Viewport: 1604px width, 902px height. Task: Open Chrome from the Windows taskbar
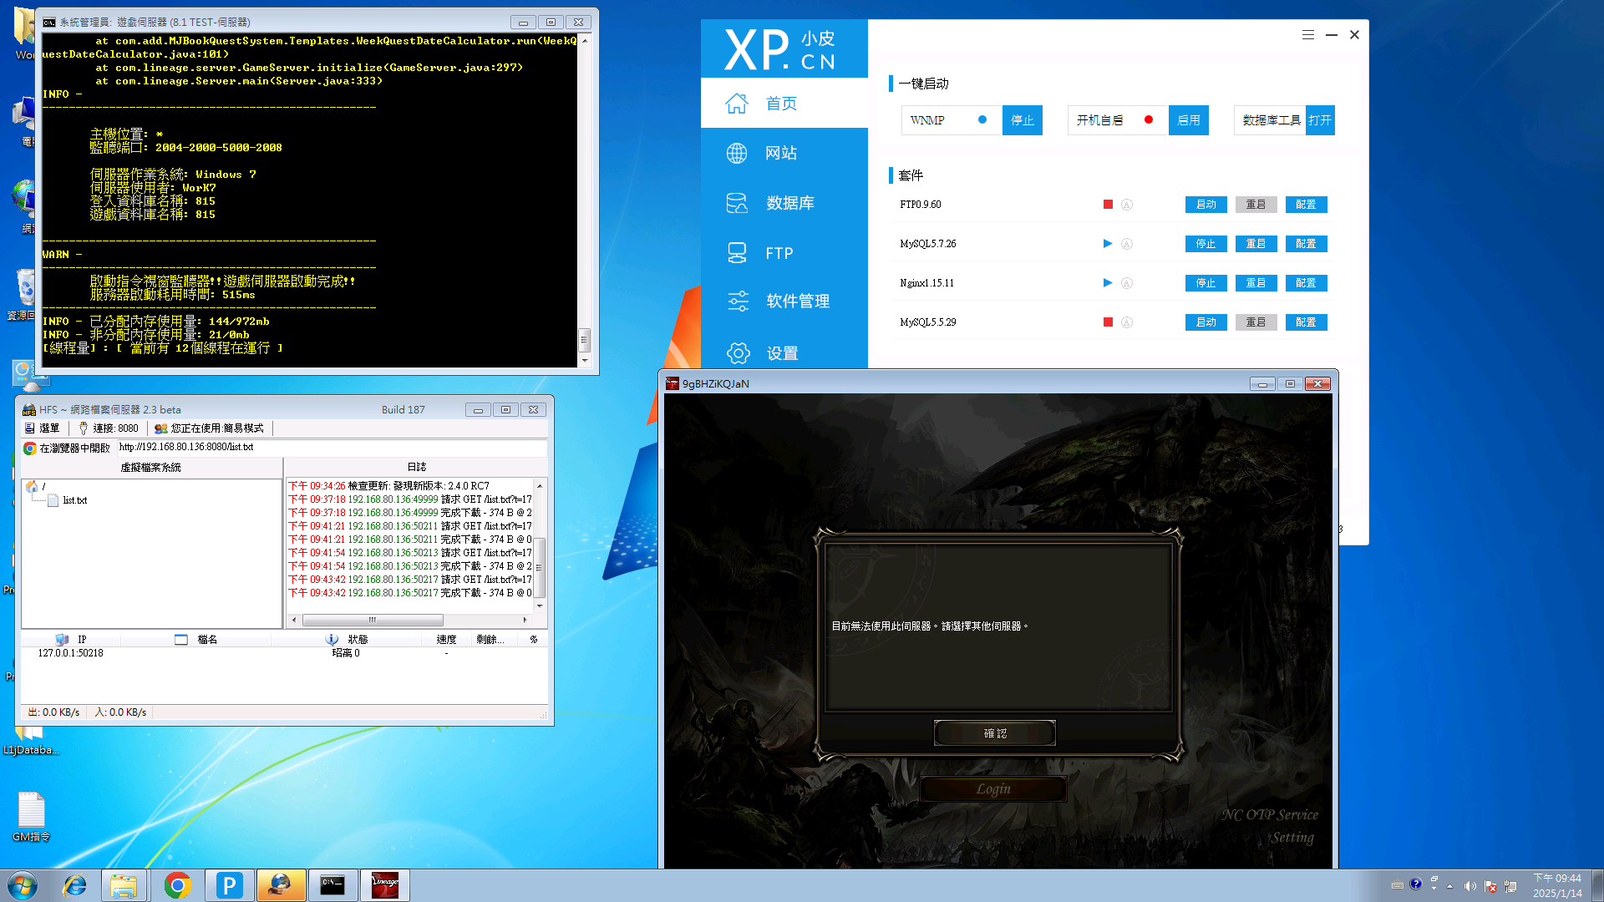177,885
